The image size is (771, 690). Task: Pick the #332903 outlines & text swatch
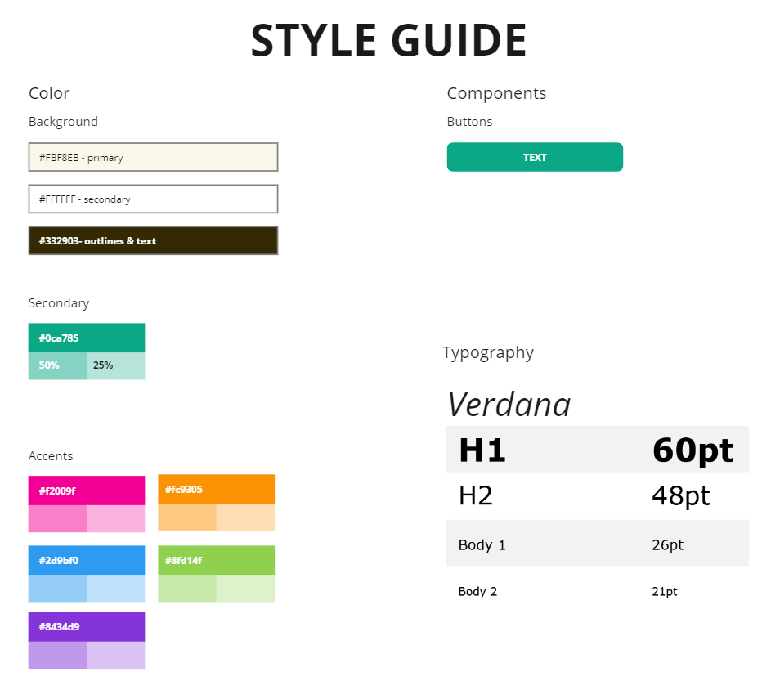tap(153, 240)
